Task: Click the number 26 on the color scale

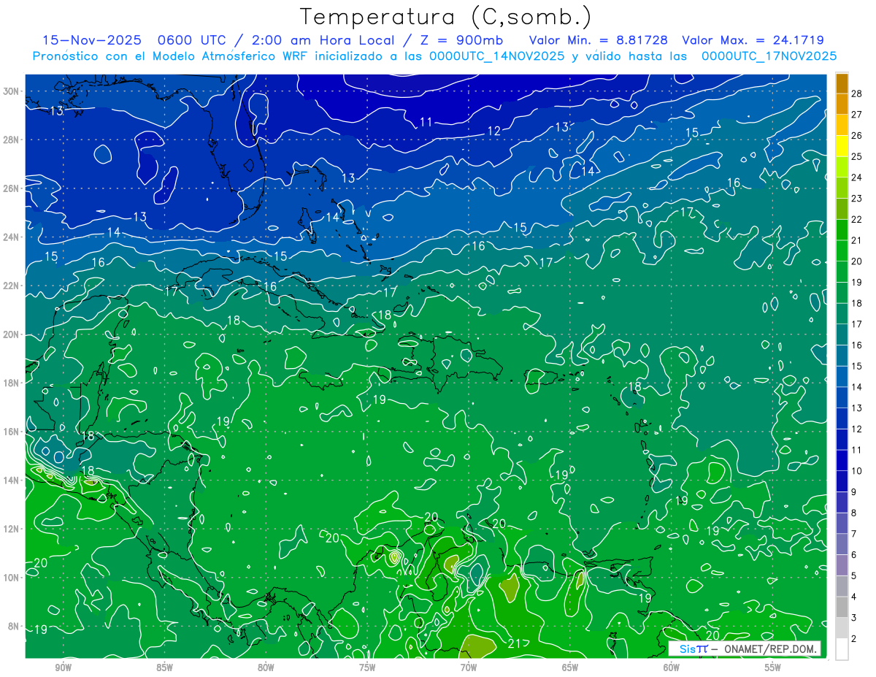Action: pyautogui.click(x=857, y=135)
